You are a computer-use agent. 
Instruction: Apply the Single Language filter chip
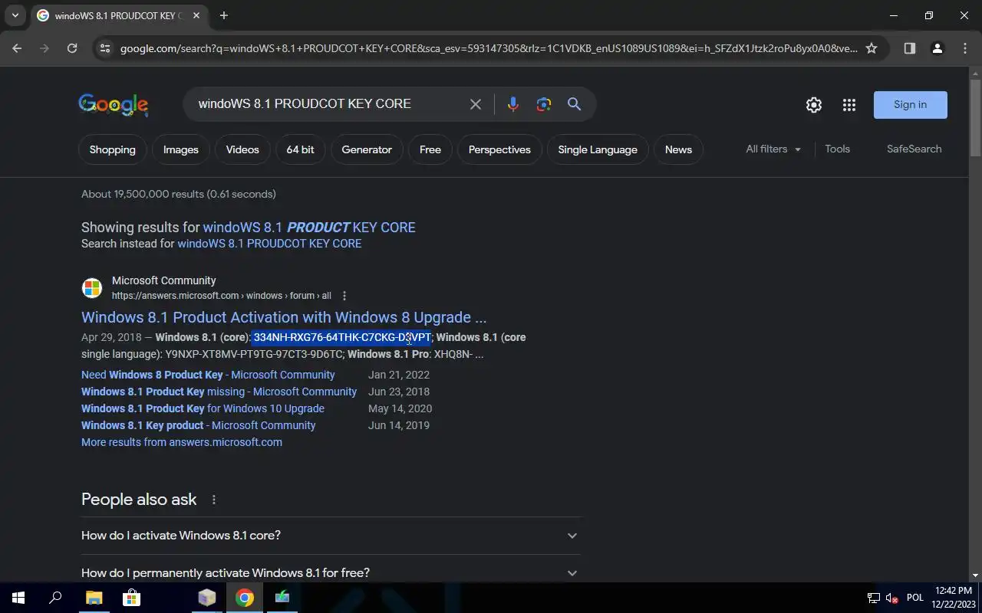pos(598,149)
